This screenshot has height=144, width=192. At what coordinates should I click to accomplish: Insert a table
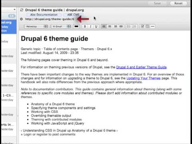coord(148,26)
